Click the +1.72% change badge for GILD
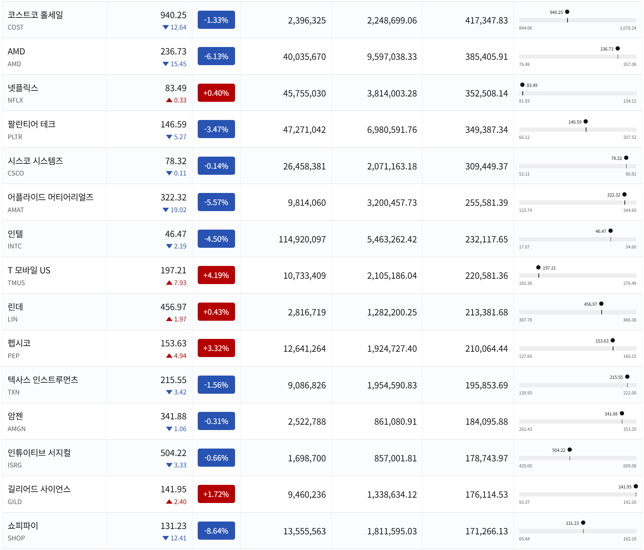Screen dimensions: 644x550 point(216,494)
